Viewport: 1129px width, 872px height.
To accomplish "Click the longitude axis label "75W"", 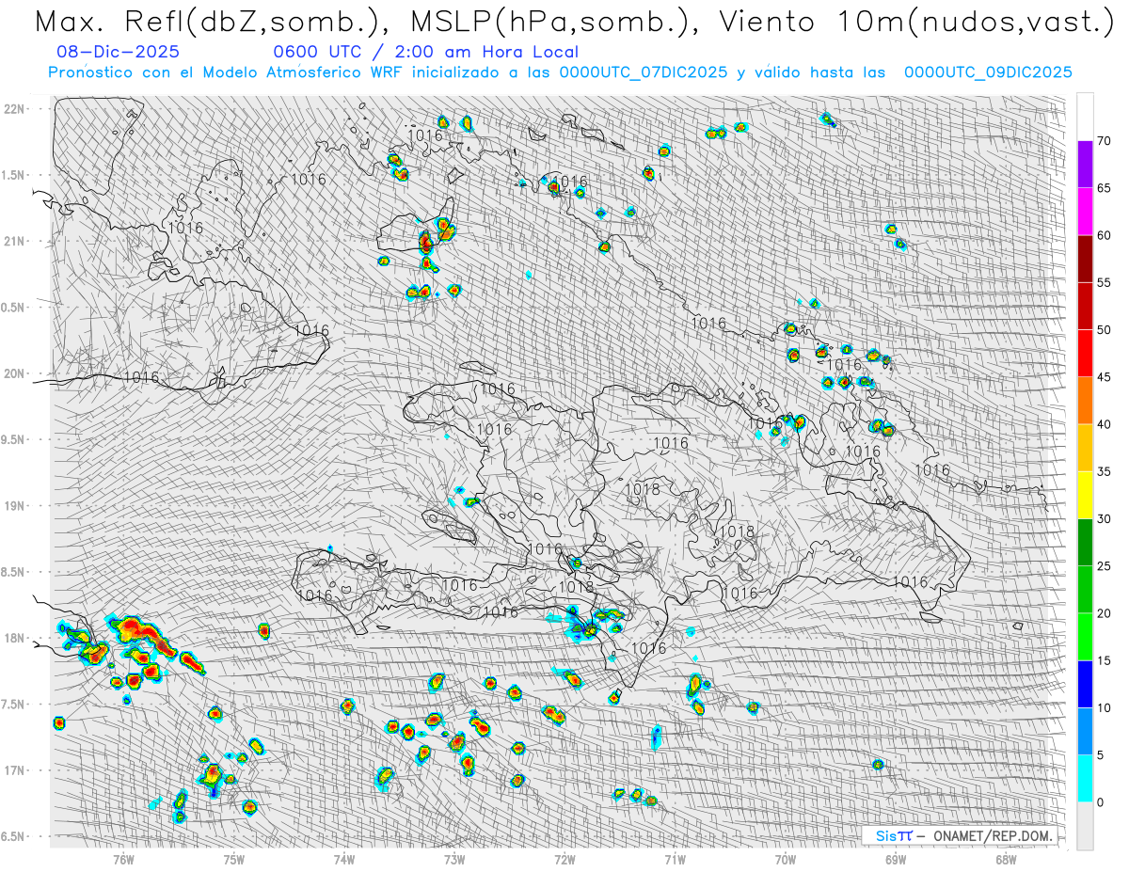I will pyautogui.click(x=233, y=859).
